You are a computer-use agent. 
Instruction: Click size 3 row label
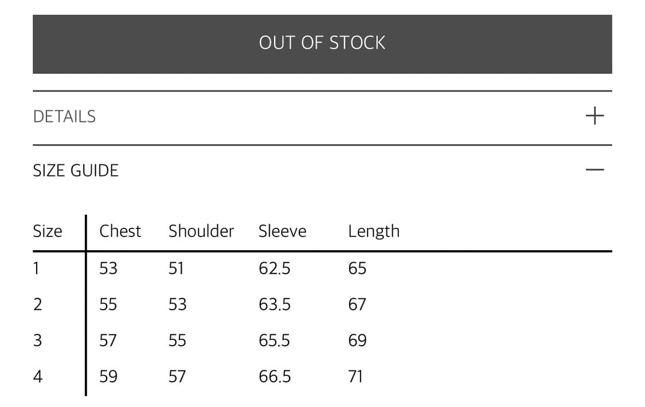click(x=37, y=340)
